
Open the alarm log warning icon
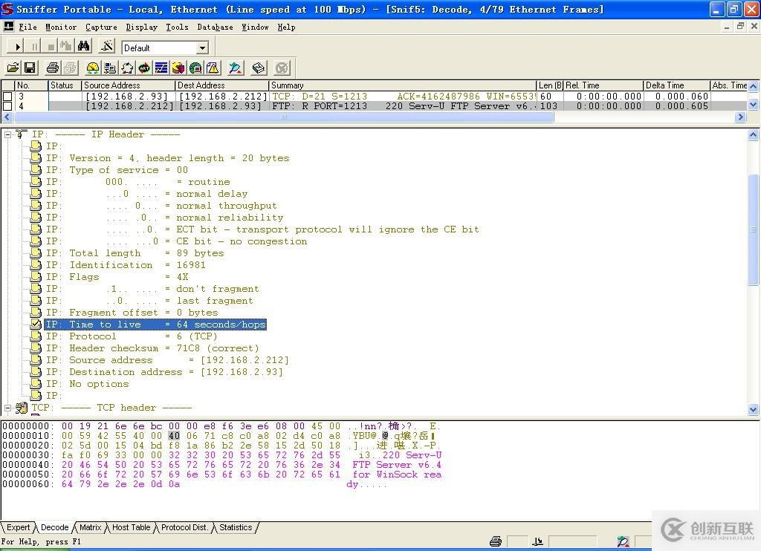point(213,68)
